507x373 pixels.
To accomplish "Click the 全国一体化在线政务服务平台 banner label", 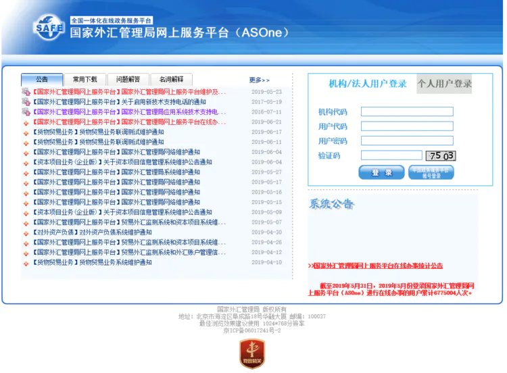I will tap(112, 21).
